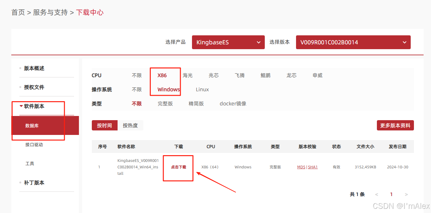
Task: Open the MD5 checksum link
Action: 301,167
